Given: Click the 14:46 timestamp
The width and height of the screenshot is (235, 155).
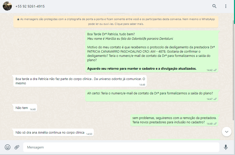Looking at the screenshot, I should (x=142, y=85).
